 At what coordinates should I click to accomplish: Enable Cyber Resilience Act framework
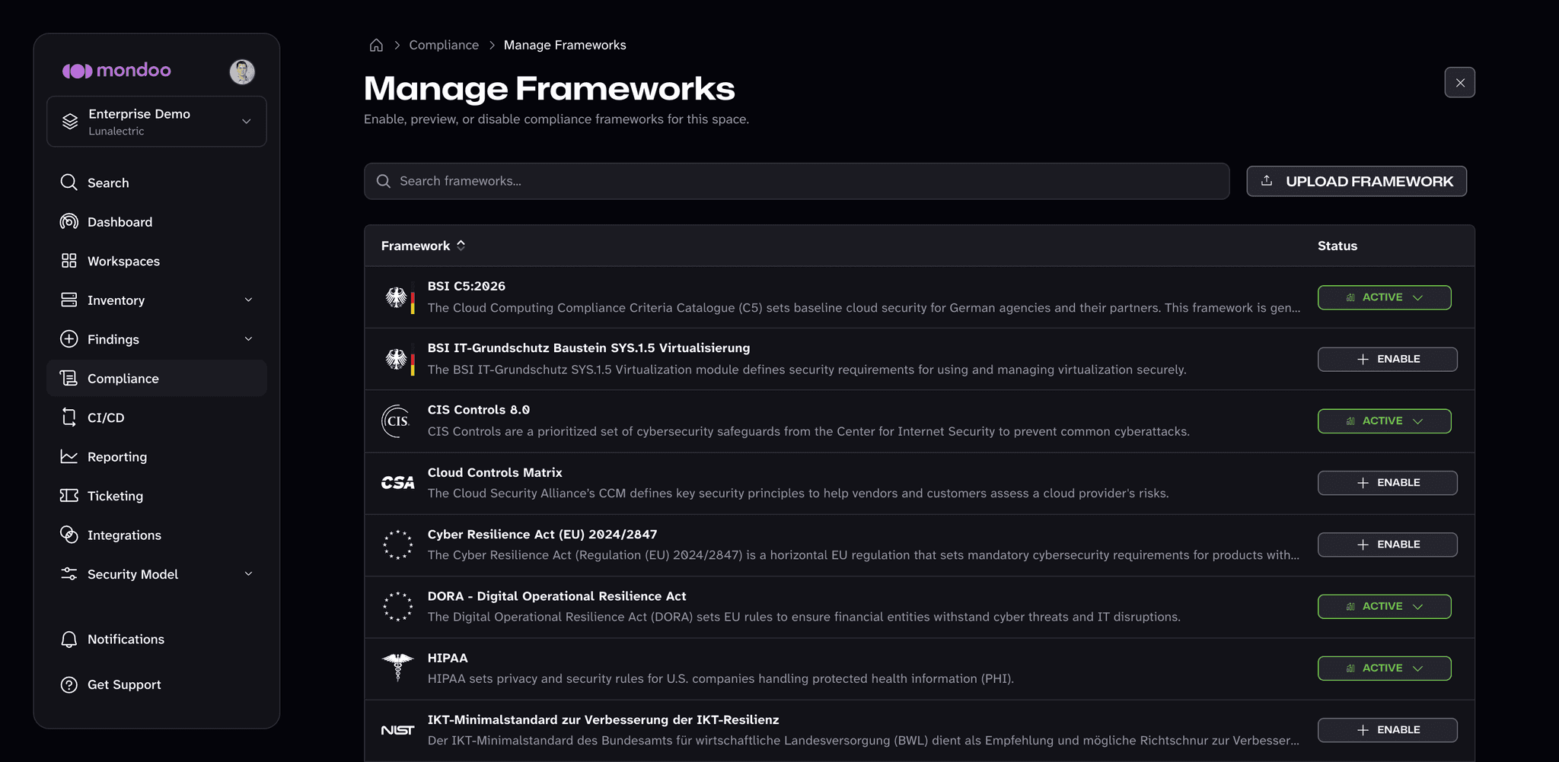pos(1387,545)
